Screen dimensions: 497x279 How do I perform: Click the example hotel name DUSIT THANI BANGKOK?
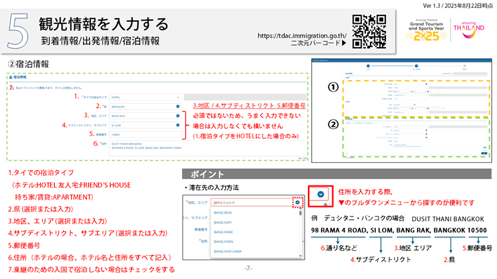[448, 219]
